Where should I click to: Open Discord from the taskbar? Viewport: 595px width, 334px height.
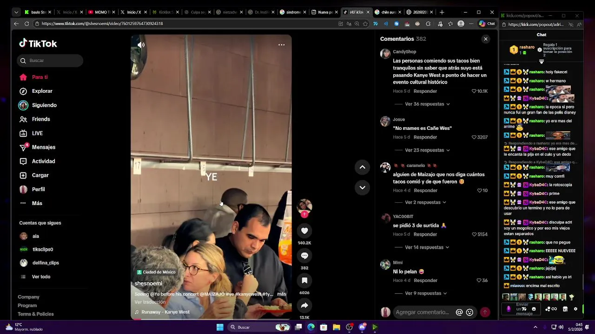point(362,327)
